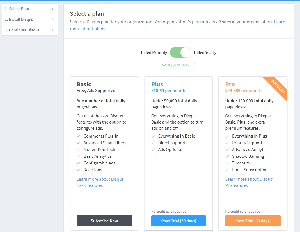Screen dimensions: 300x232
Task: Click the chevron beside Select Plan
Action: click(x=53, y=9)
